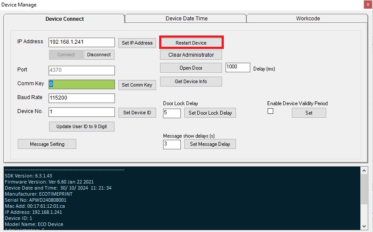Click the Get Device Info button
This screenshot has width=373, height=232.
tap(191, 81)
